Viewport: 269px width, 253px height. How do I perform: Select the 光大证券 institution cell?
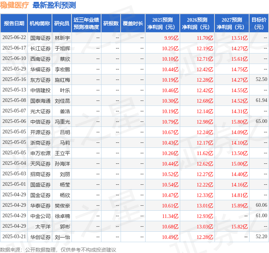click(40, 111)
